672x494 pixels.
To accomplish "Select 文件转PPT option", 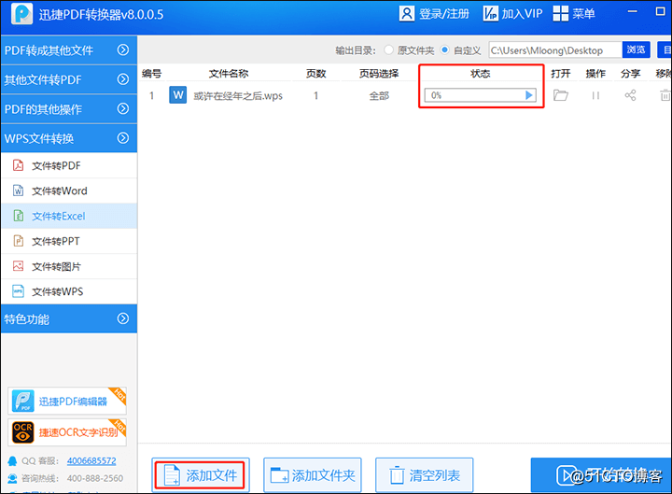I will pos(68,241).
